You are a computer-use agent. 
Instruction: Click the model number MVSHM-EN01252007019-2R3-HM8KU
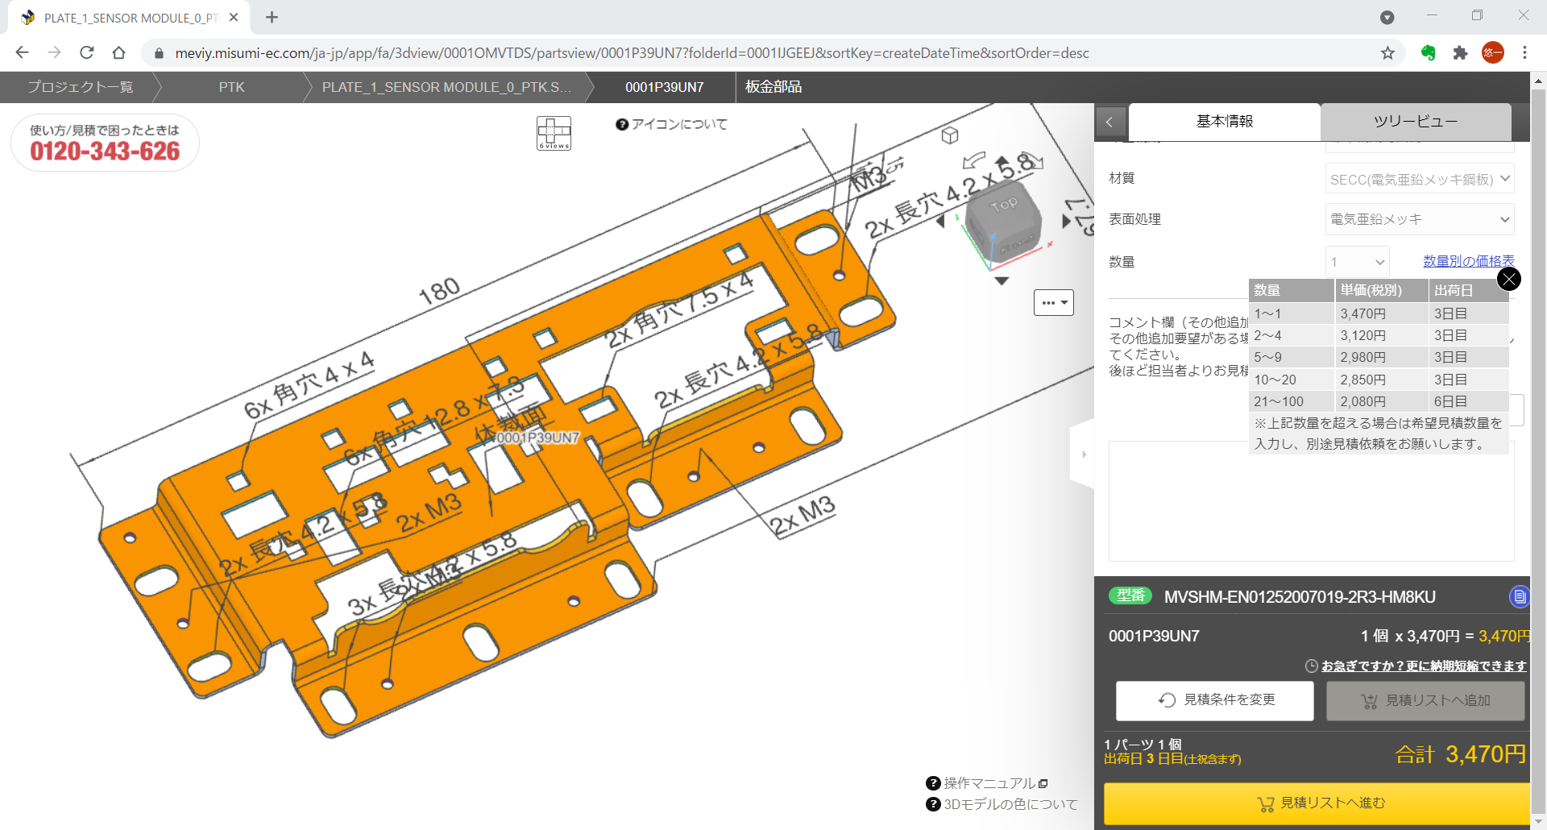[x=1300, y=597]
